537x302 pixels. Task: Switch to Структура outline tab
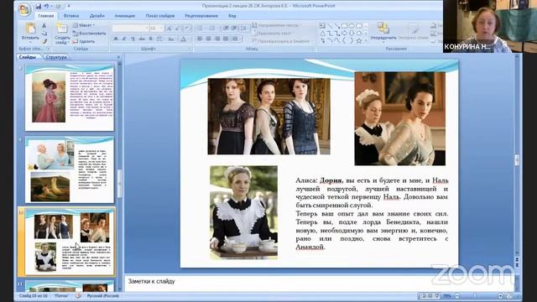click(x=56, y=57)
